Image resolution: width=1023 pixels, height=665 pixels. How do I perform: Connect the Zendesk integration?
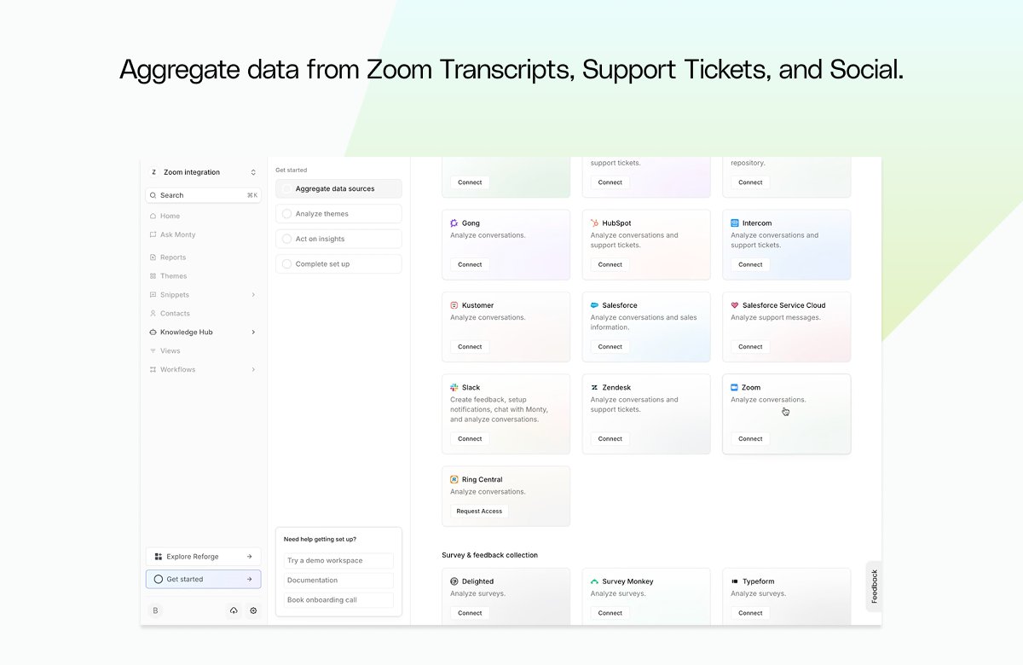(x=610, y=439)
